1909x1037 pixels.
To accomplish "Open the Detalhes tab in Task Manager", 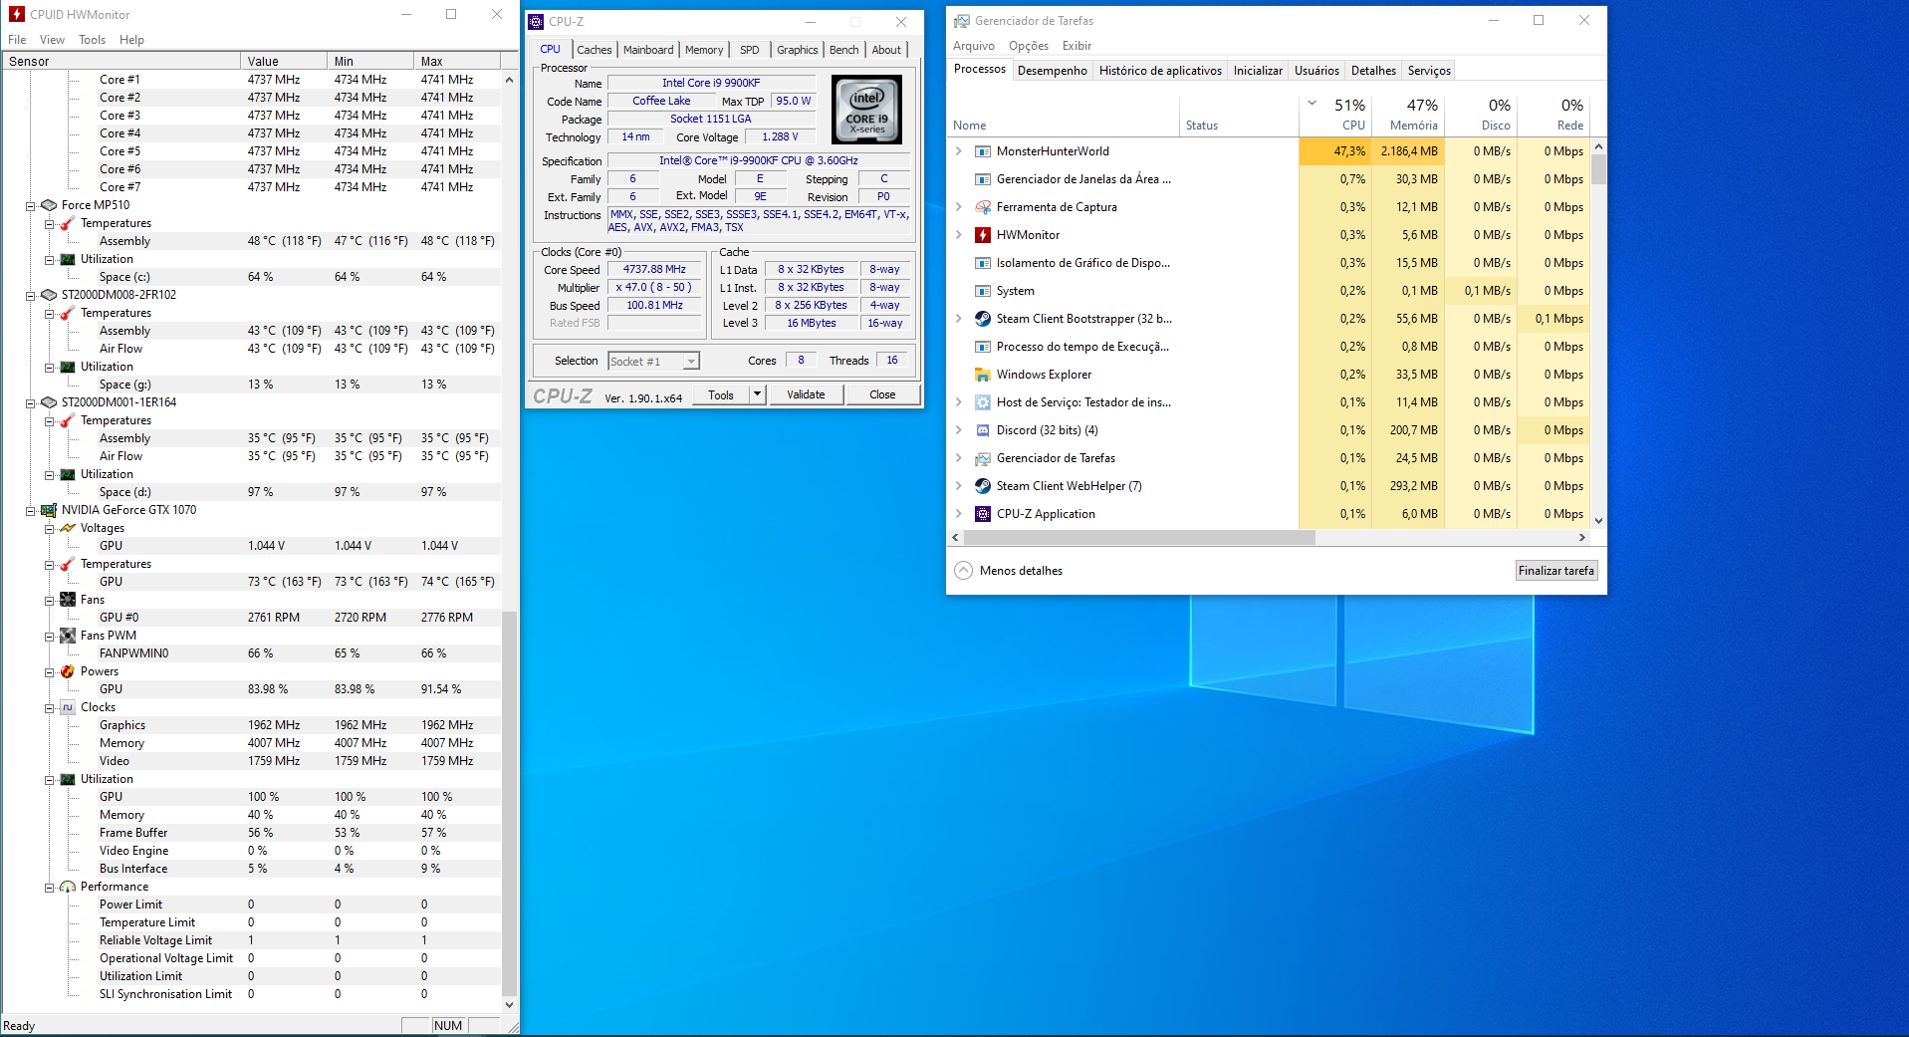I will [1373, 71].
